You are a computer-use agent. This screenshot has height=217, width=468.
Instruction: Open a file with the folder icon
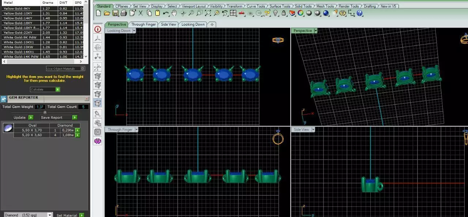(x=107, y=13)
